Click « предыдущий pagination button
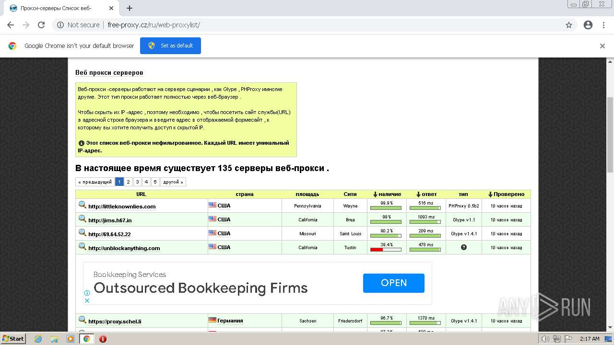The image size is (614, 345). 95,182
